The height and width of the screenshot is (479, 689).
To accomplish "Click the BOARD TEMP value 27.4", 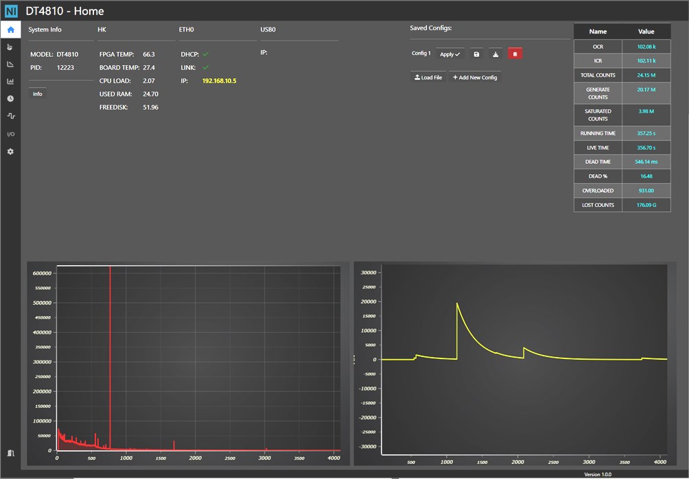I will coord(149,68).
